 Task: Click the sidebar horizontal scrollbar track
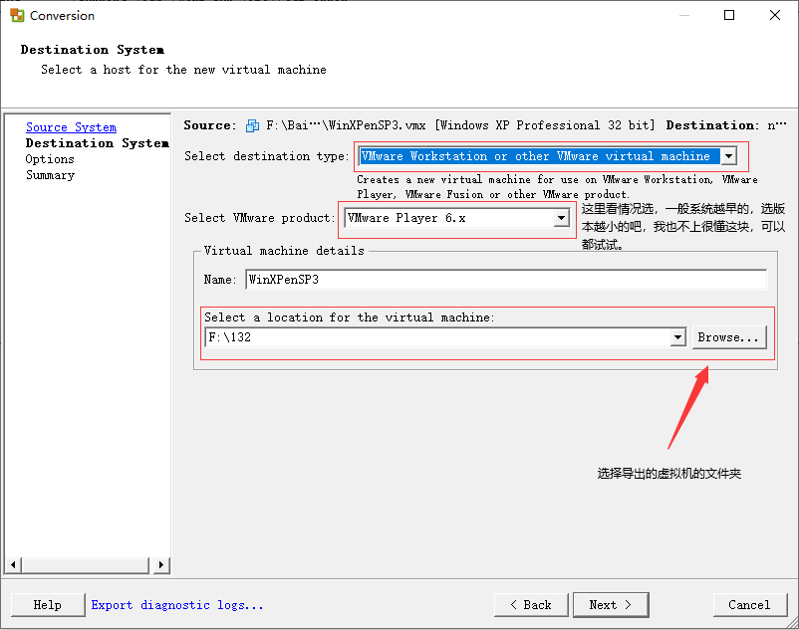(85, 564)
